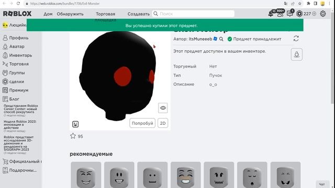Open author ItsMuneeeb profile link

[200, 39]
